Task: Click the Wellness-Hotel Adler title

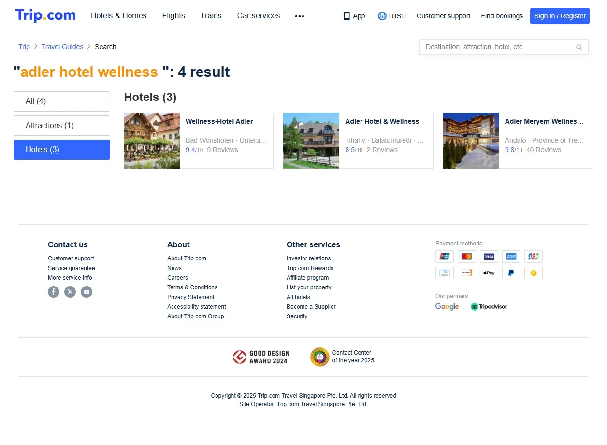Action: (219, 121)
